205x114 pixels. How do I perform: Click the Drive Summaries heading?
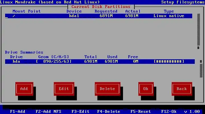coord(24,52)
